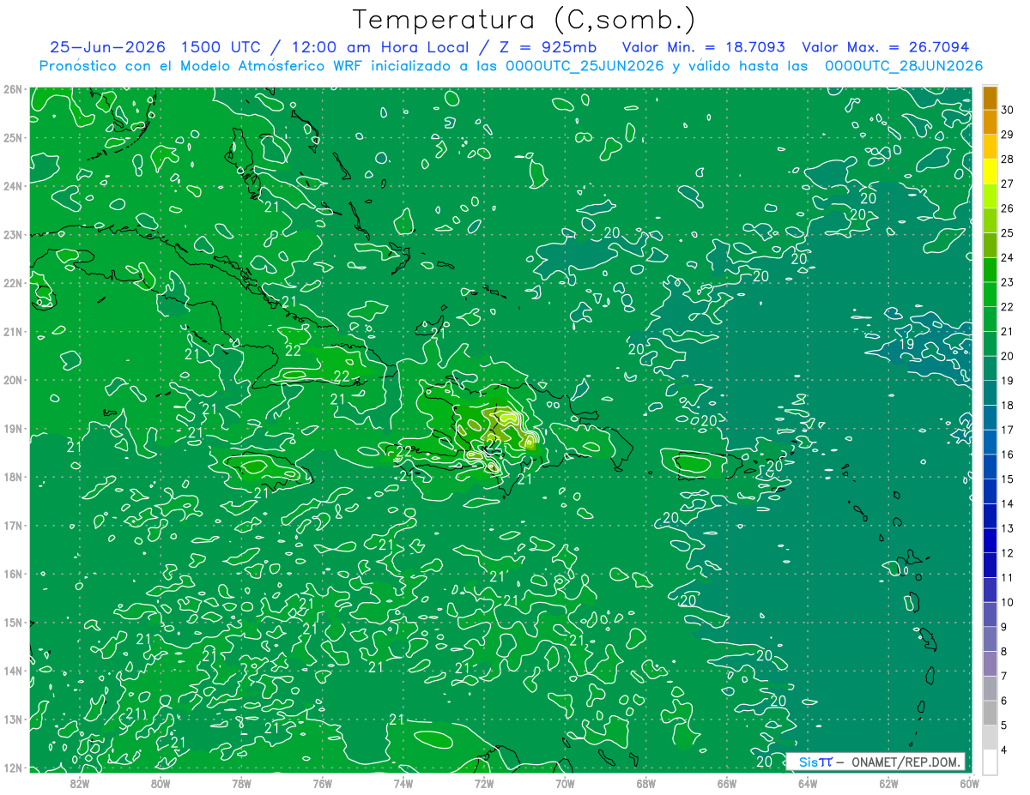Select the 'Z = 925mb' level text

(548, 47)
